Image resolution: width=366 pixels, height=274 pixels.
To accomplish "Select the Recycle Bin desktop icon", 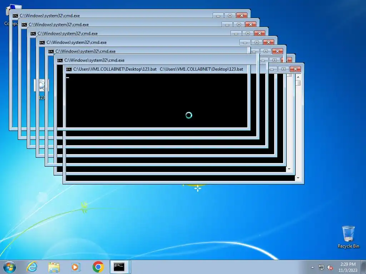I will [x=348, y=237].
